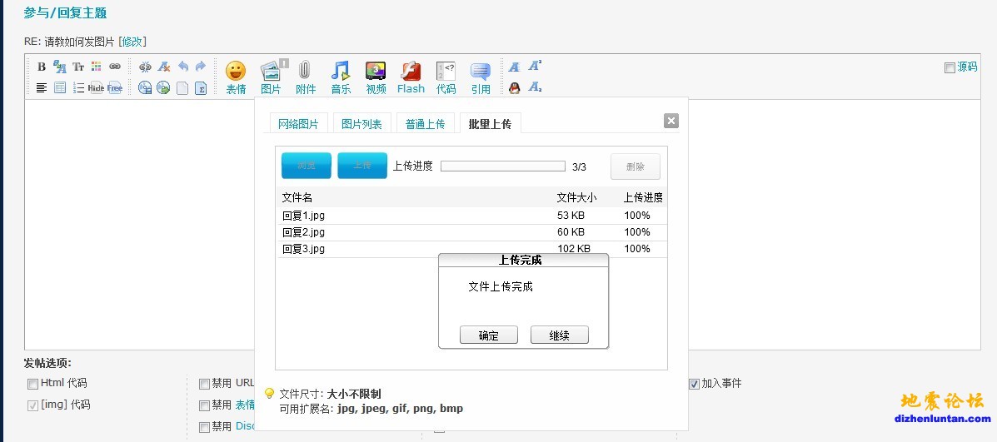Click the 修改 link next to subject
This screenshot has height=442, width=997.
click(132, 42)
